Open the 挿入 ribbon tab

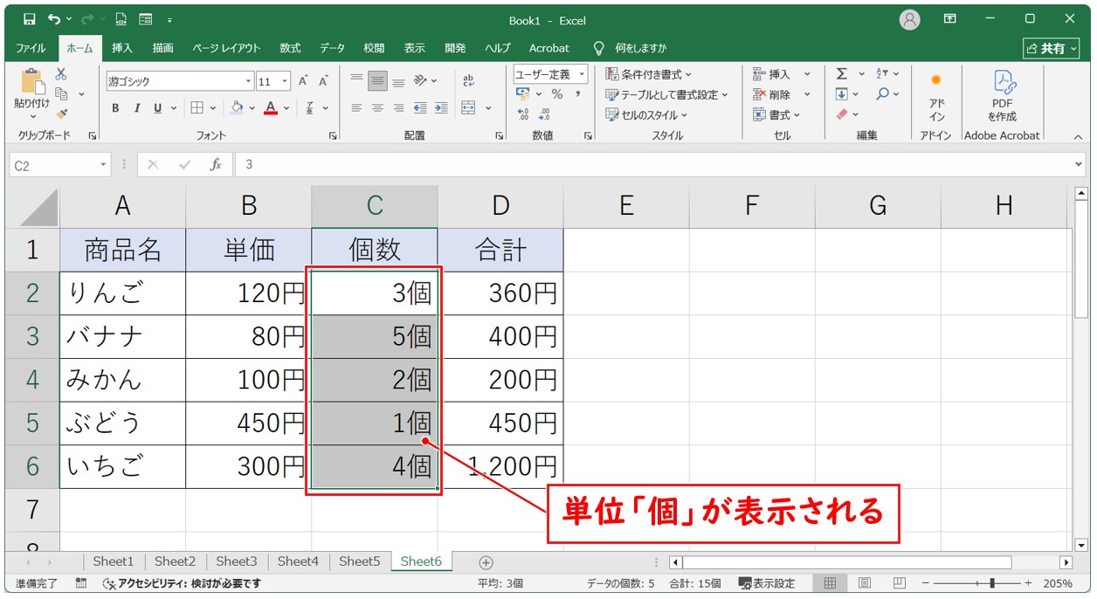tap(122, 48)
